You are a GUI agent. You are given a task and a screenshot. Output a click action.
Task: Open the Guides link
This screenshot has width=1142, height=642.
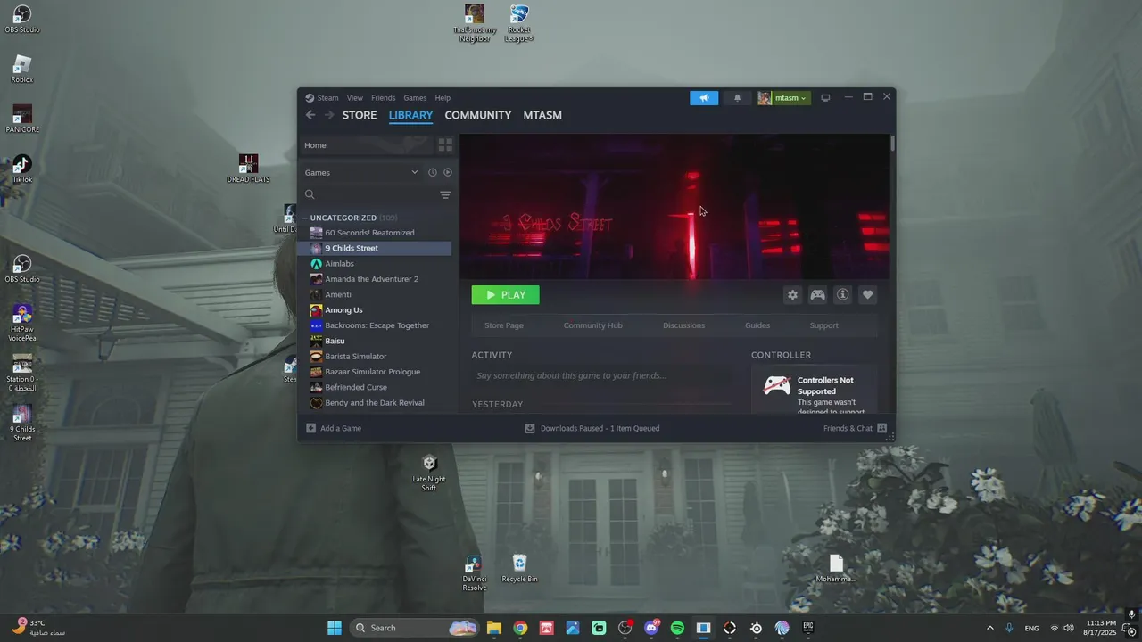point(757,325)
